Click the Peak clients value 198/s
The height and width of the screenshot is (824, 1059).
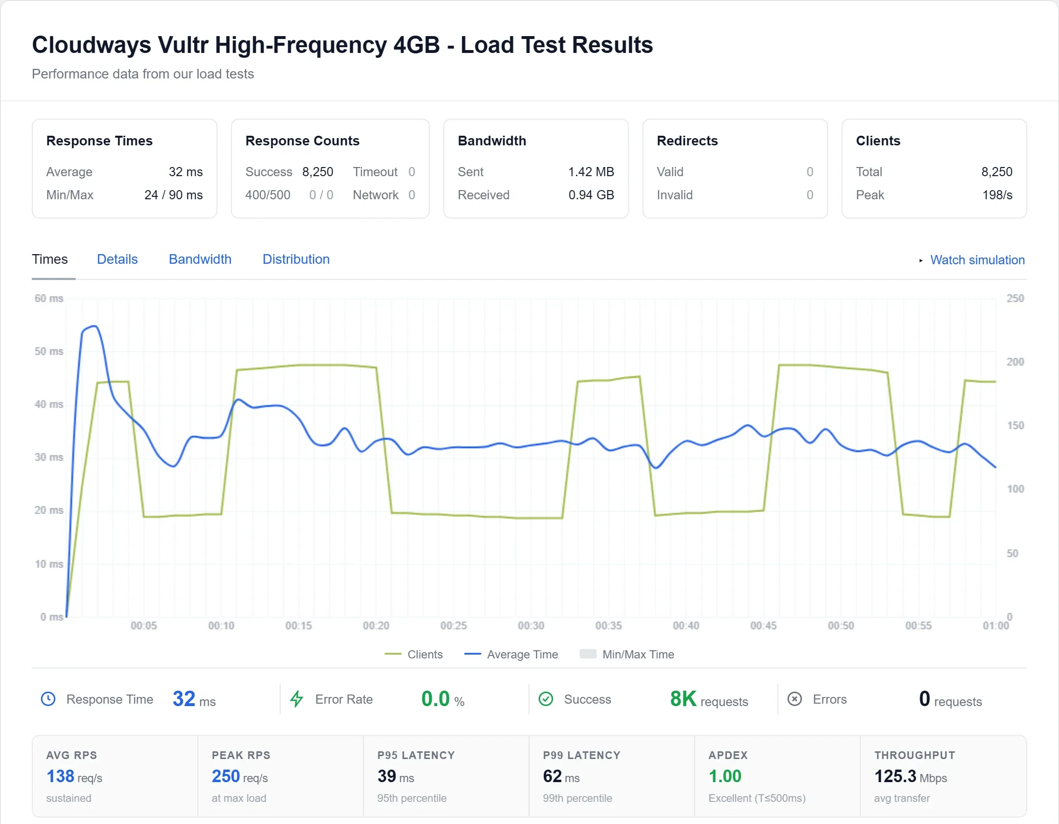click(x=997, y=195)
